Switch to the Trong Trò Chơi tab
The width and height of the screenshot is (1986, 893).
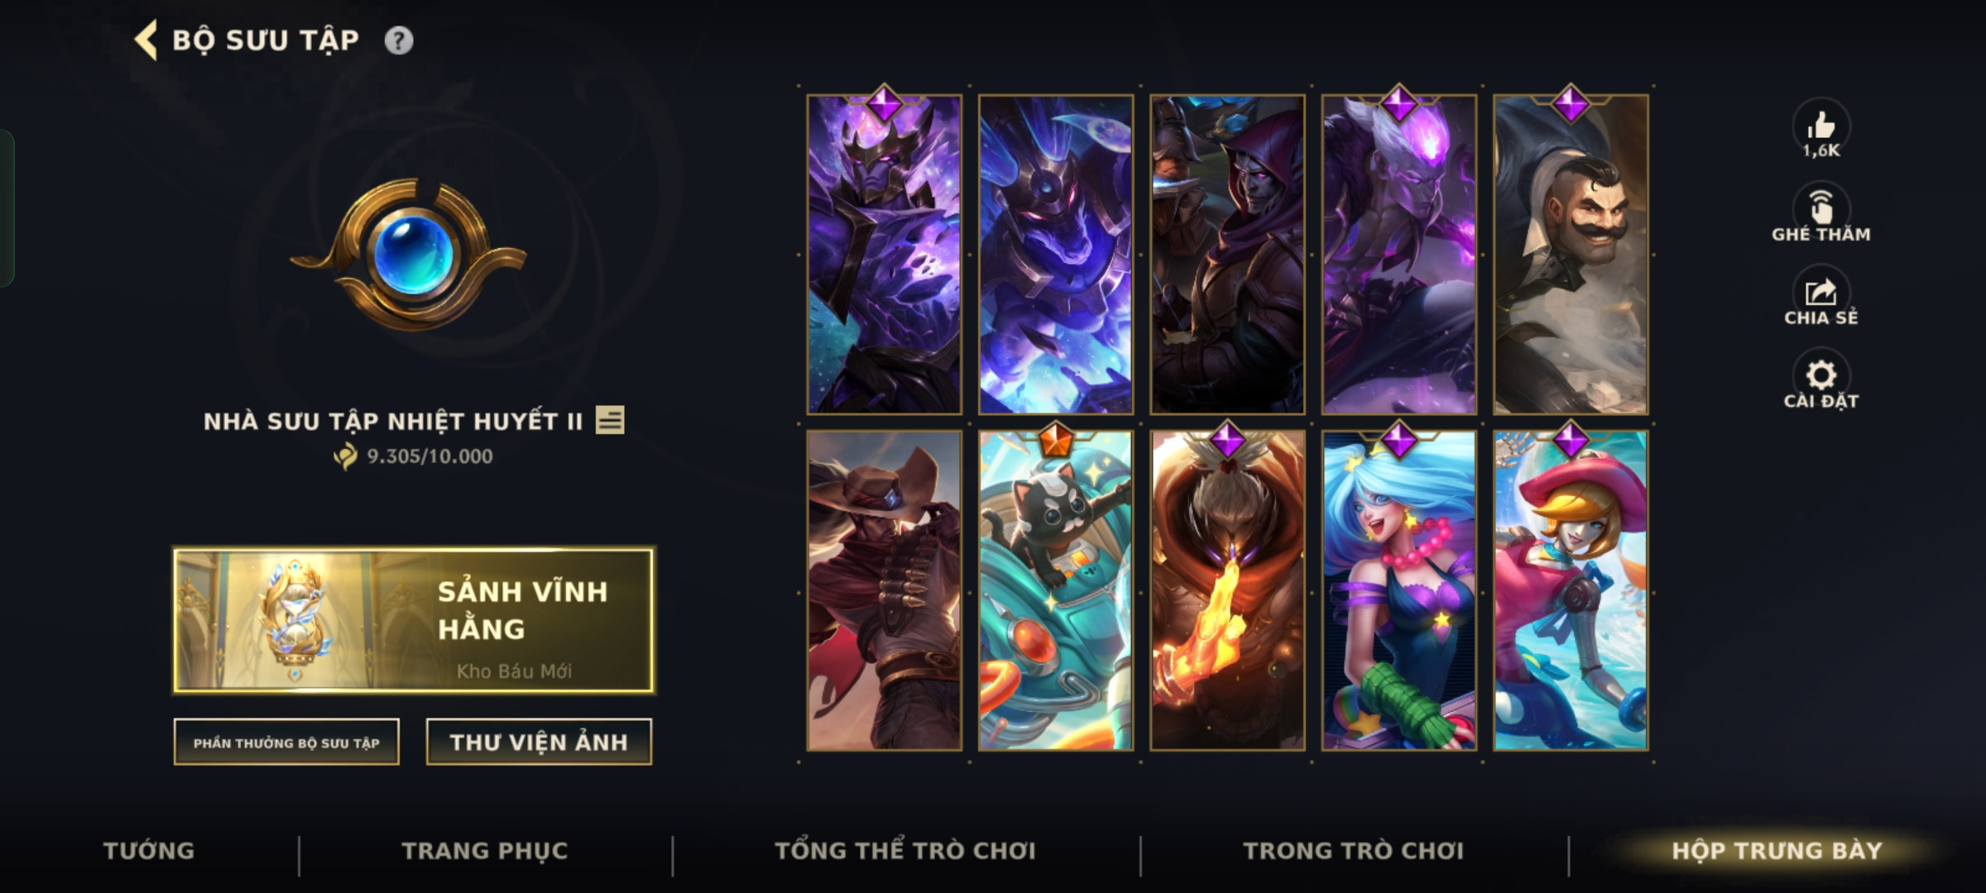pos(1354,850)
